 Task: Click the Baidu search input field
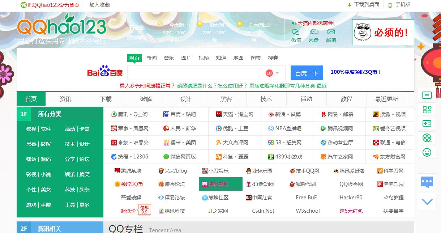pyautogui.click(x=206, y=73)
